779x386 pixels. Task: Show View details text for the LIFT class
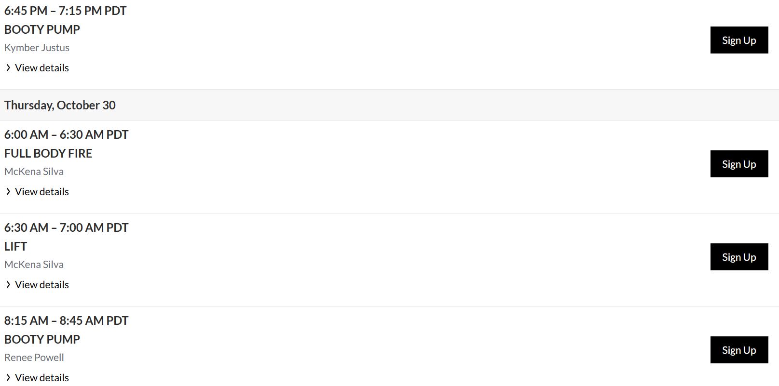42,285
